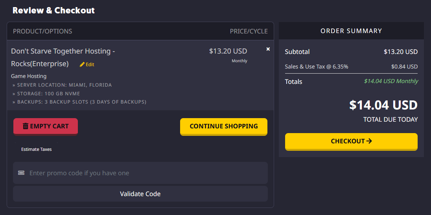Proceed with the Checkout button
This screenshot has height=215, width=431.
(351, 141)
